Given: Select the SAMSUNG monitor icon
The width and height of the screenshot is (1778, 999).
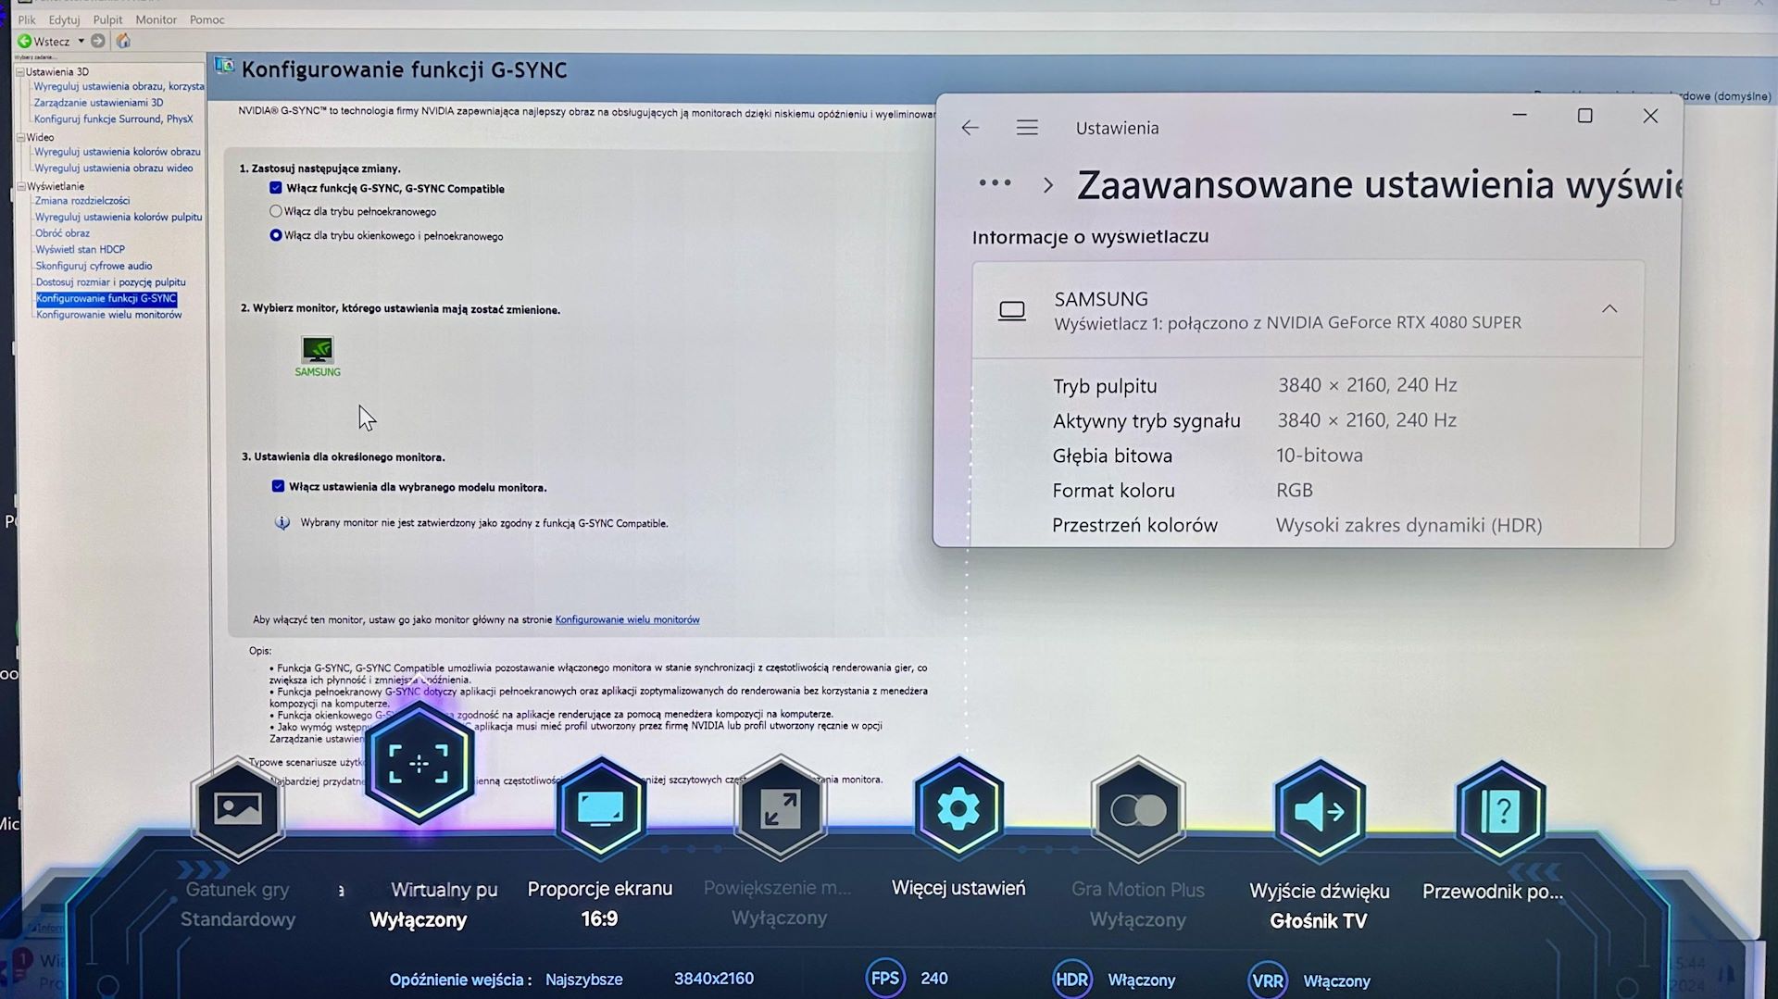Looking at the screenshot, I should click(318, 349).
